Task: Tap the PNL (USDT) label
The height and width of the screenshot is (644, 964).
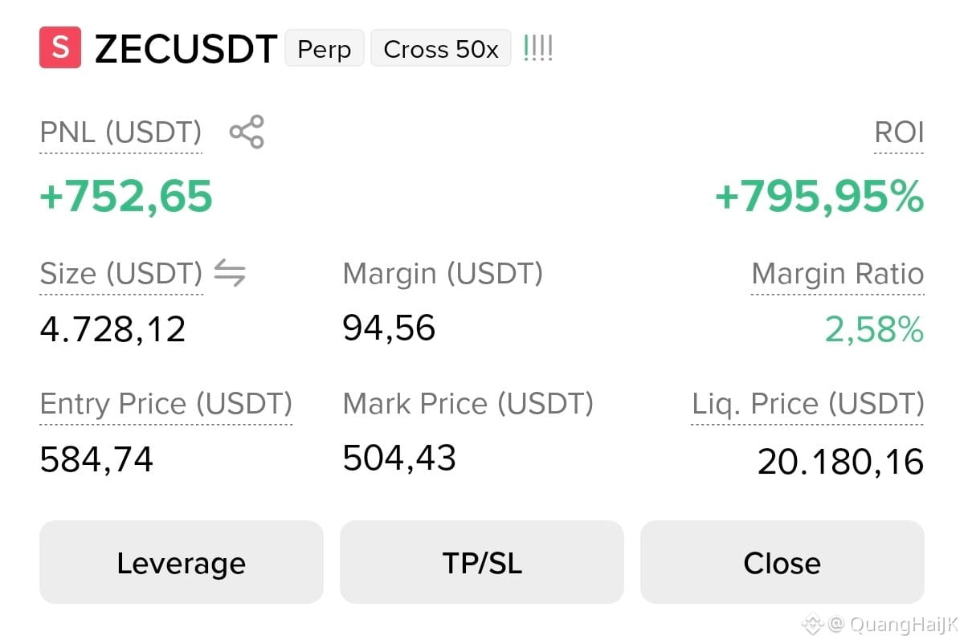Action: (x=121, y=132)
